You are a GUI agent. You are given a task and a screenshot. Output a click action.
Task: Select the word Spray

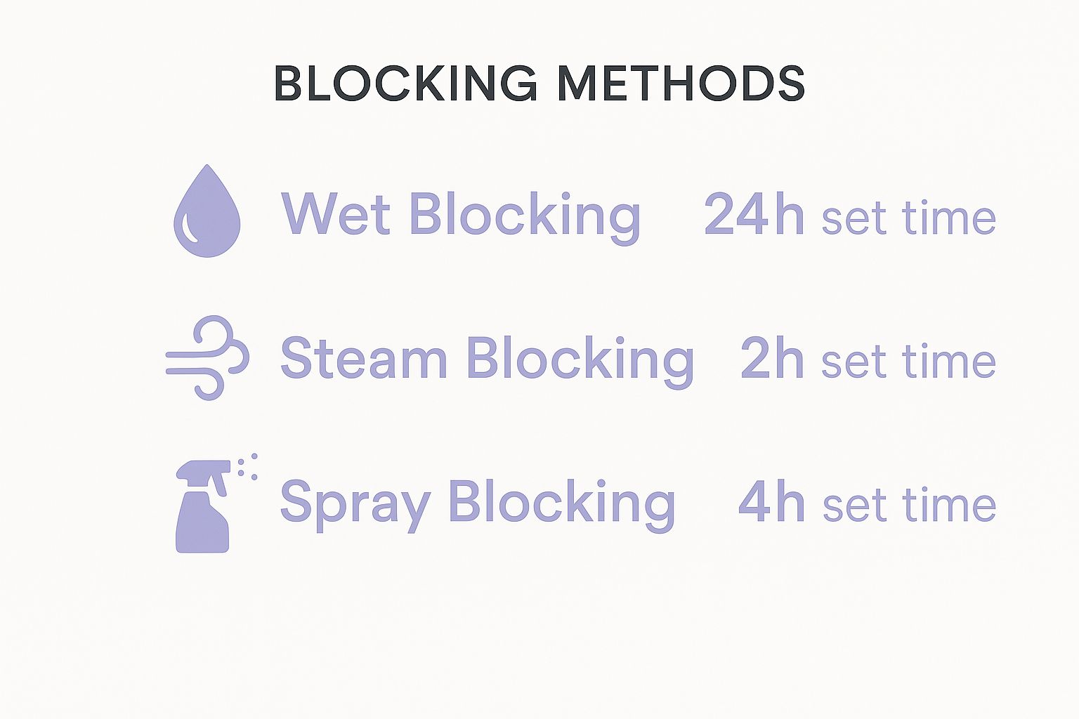pyautogui.click(x=355, y=504)
